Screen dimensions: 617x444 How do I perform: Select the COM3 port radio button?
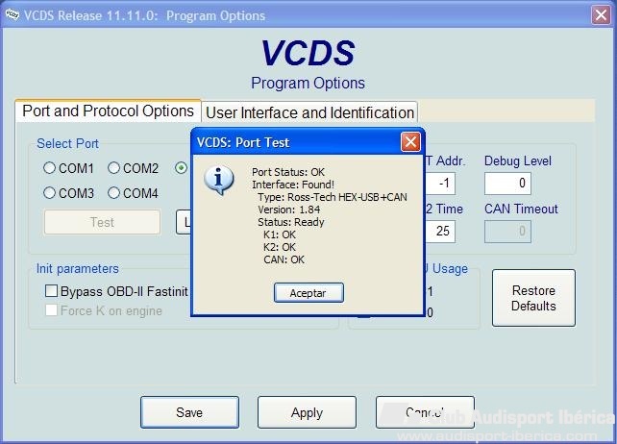[50, 193]
